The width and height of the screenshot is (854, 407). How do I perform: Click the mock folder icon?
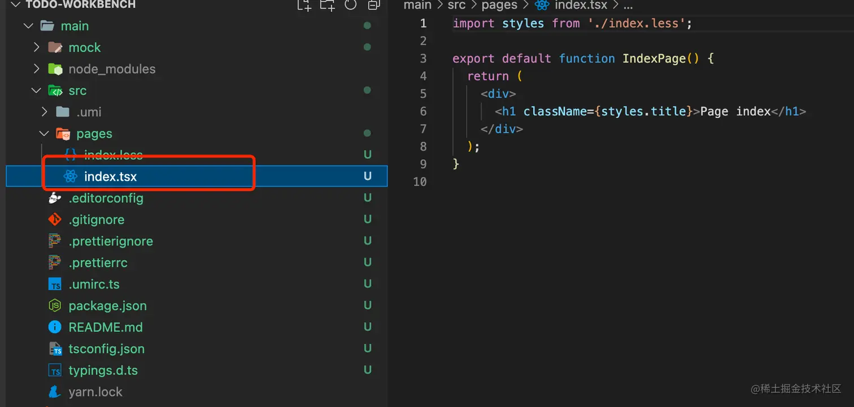click(x=55, y=47)
